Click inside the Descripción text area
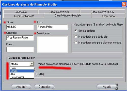Image resolution: width=127 pixels, height=91 pixels. click(x=52, y=44)
